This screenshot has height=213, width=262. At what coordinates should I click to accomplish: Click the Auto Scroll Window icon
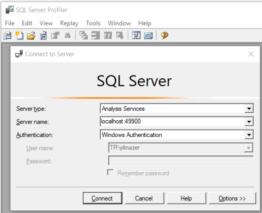120,36
